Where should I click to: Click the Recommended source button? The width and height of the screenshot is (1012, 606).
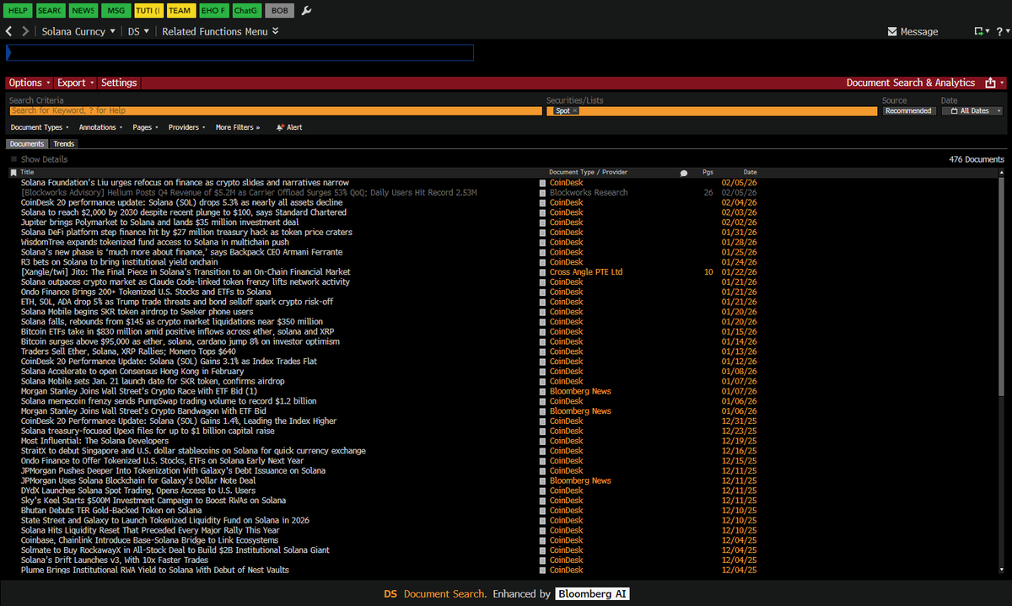coord(909,111)
